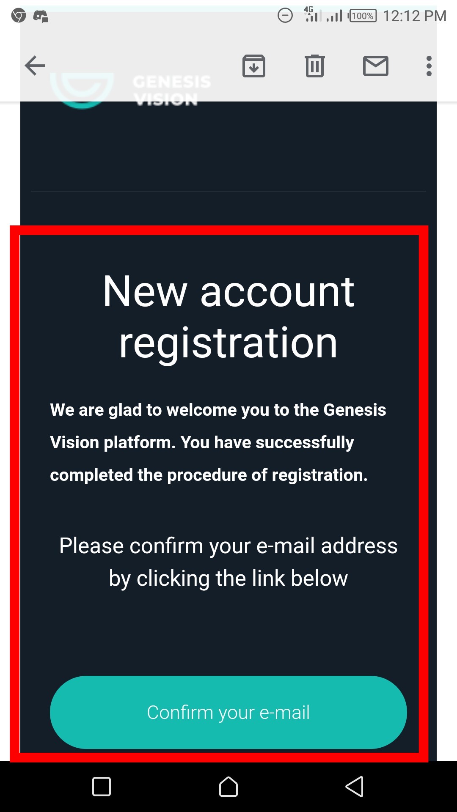Go to Android home screen
The image size is (457, 812).
[228, 787]
